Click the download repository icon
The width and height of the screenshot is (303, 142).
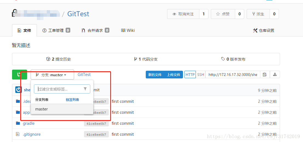tap(275, 74)
